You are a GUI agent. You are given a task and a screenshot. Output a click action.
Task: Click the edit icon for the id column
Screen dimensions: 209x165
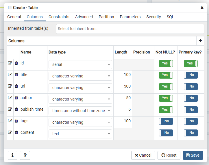point(10,63)
